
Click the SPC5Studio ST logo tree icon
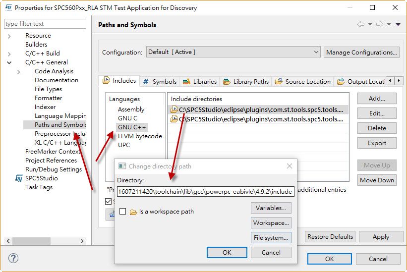pyautogui.click(x=19, y=178)
